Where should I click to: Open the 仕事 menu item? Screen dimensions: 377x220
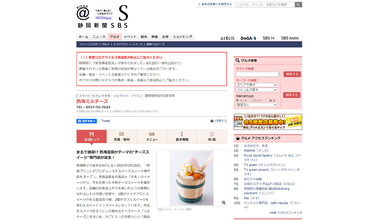point(165,37)
